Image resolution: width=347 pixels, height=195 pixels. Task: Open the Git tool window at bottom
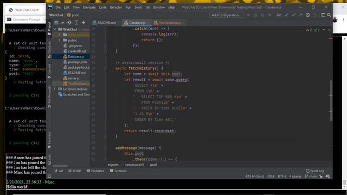(59, 171)
